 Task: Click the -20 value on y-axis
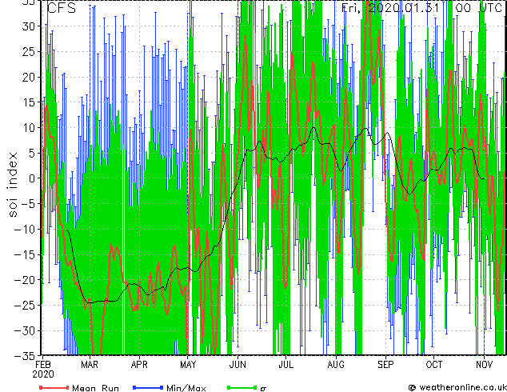click(26, 280)
